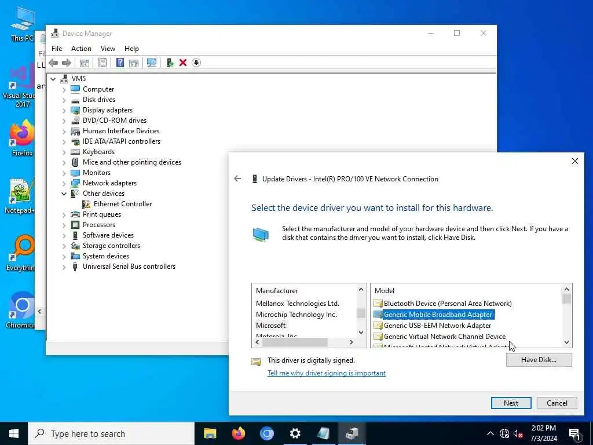Open the notification center icon
This screenshot has height=445, width=593.
coord(574,433)
